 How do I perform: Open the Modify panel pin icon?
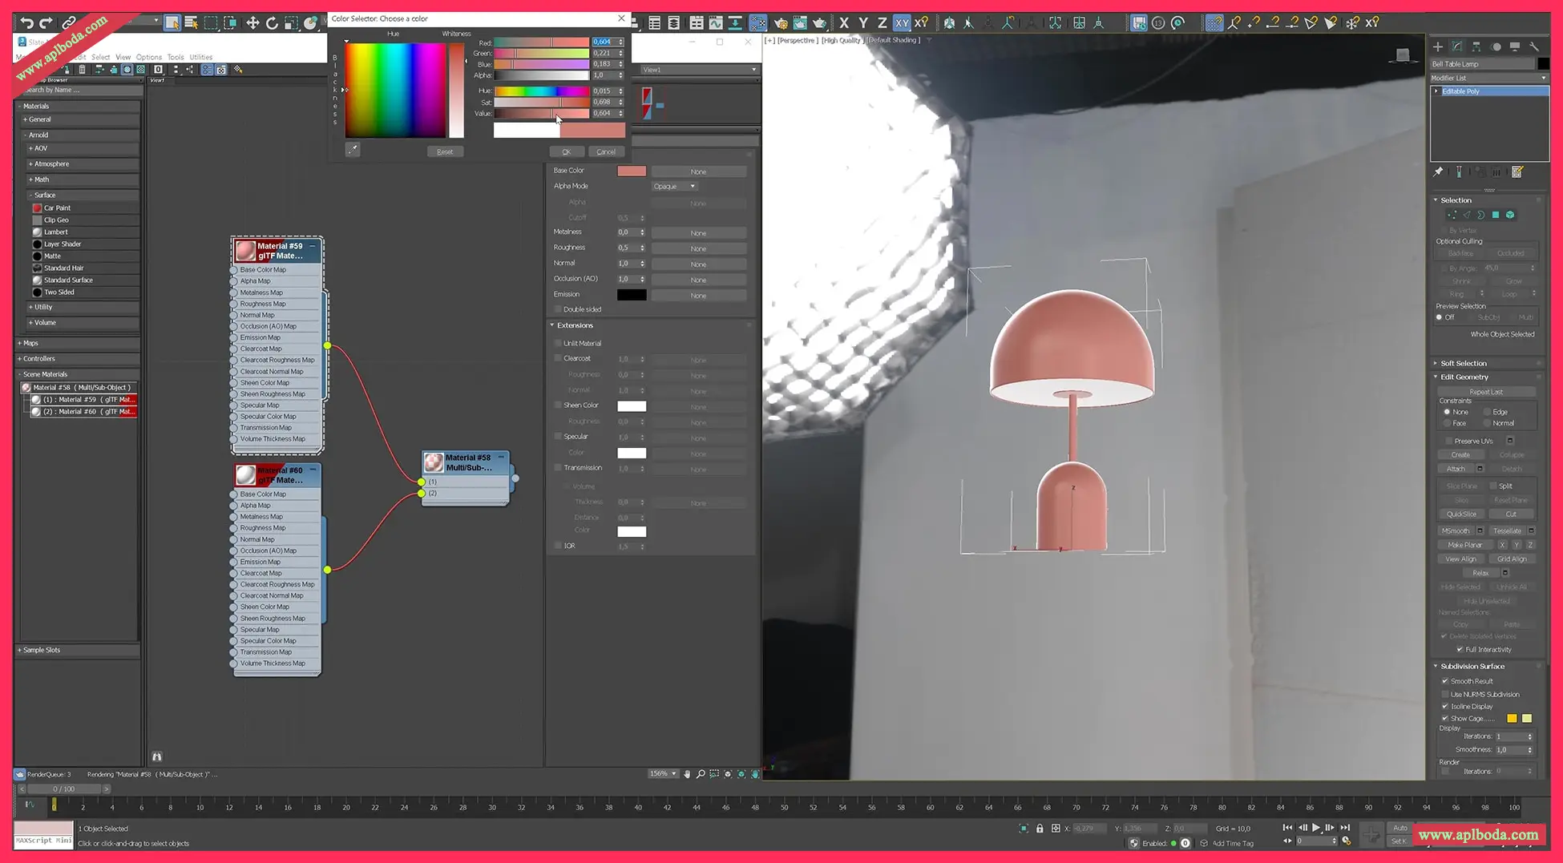(1438, 171)
